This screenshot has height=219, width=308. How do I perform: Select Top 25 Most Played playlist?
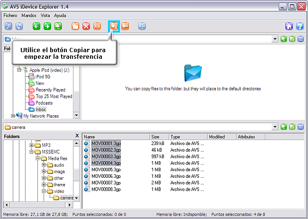tap(54, 96)
